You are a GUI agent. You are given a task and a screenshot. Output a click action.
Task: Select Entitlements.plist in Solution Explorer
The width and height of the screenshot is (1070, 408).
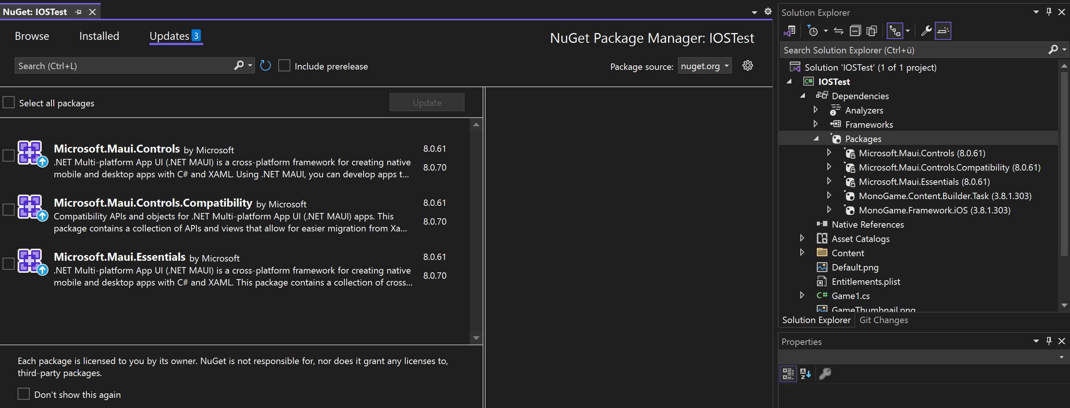(866, 281)
